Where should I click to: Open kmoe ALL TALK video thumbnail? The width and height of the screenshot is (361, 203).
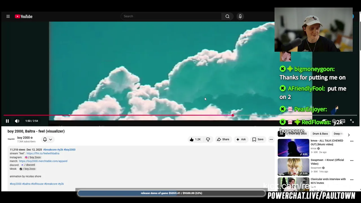point(293,148)
